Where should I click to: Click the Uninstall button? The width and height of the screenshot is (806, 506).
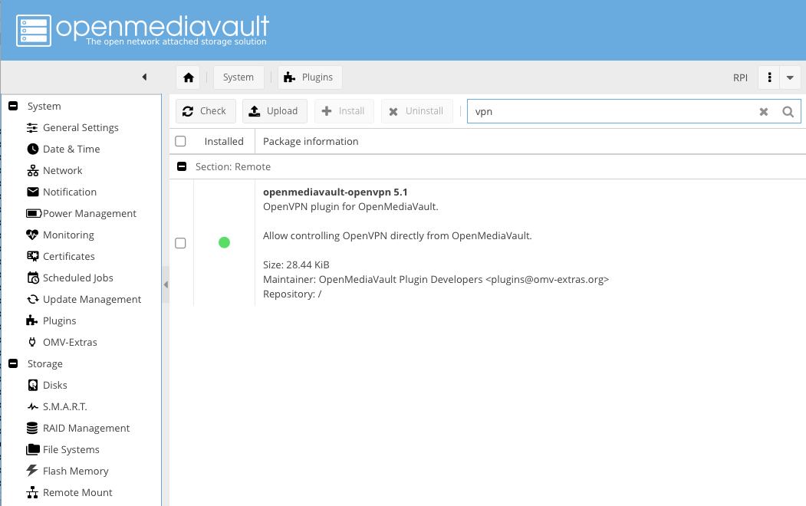(417, 111)
